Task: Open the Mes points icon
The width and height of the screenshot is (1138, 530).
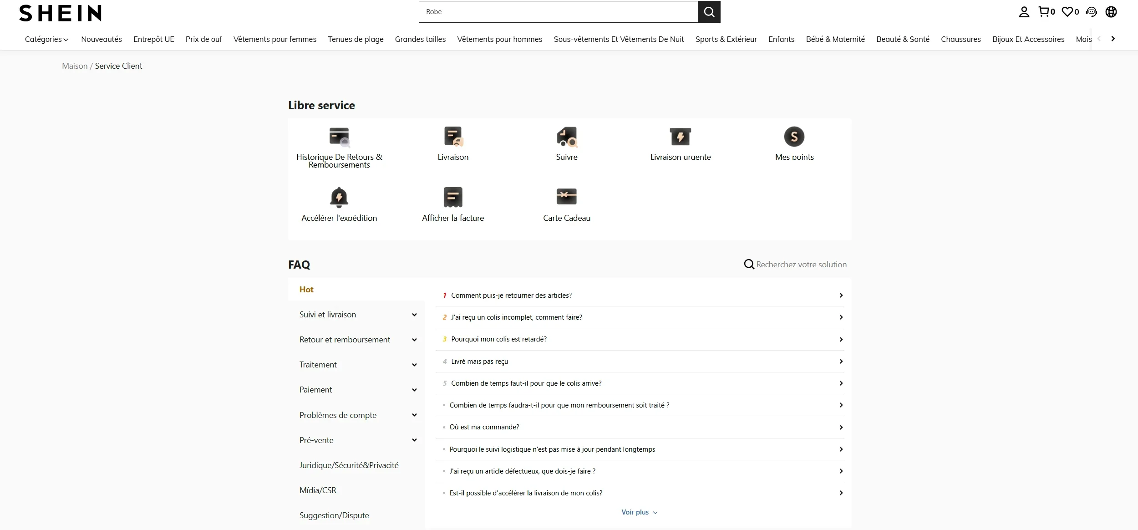Action: click(x=794, y=137)
